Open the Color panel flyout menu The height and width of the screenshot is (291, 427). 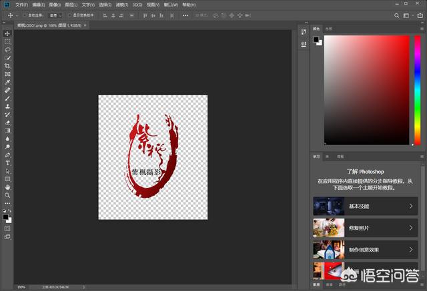(422, 29)
